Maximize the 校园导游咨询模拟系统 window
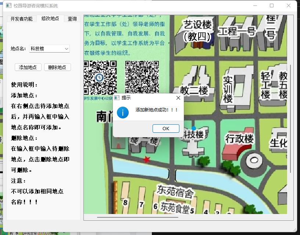Image resolution: width=300 pixels, height=235 pixels. (272, 6)
